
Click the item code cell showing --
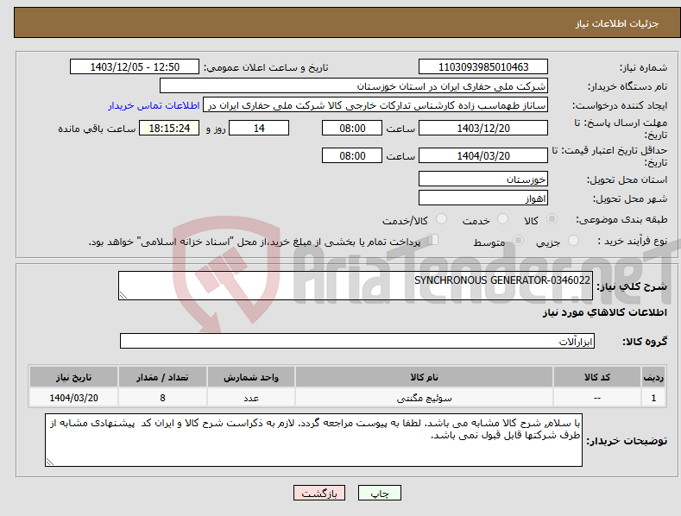click(x=597, y=398)
